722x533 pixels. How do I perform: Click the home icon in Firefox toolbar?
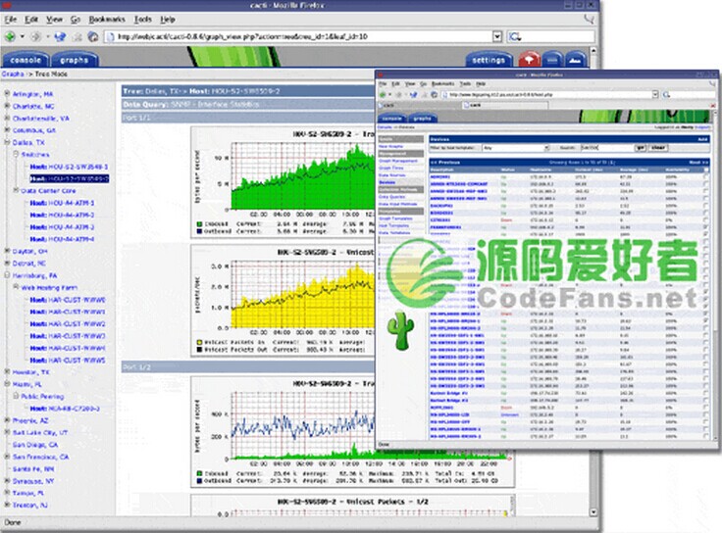pyautogui.click(x=92, y=37)
